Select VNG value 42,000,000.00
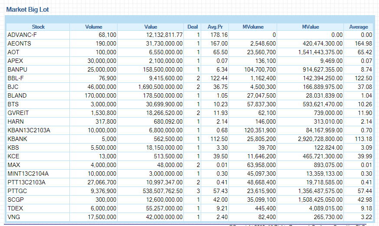379x226 pixels. (164, 217)
